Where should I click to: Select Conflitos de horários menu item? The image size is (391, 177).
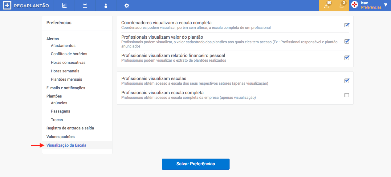(x=69, y=54)
